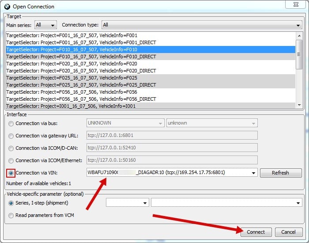Open the Main series dropdown
Image resolution: width=309 pixels, height=243 pixels.
click(x=45, y=25)
